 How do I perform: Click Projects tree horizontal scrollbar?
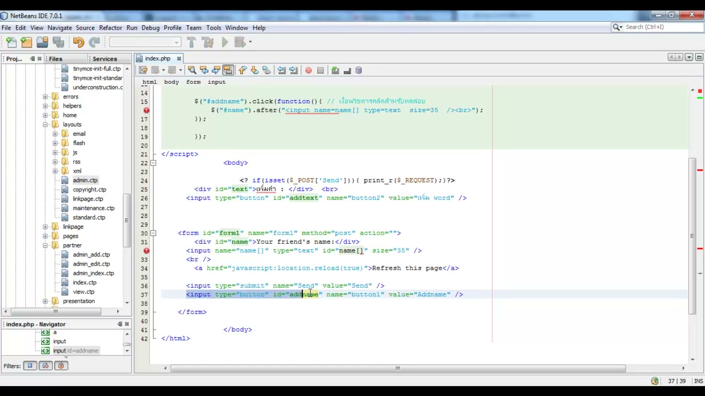(55, 312)
